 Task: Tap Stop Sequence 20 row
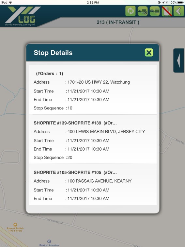[53, 157]
